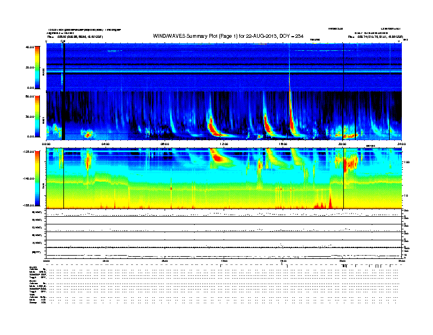
Task: Click the 30.00 label on RAD1 scale
Action: pos(30,117)
